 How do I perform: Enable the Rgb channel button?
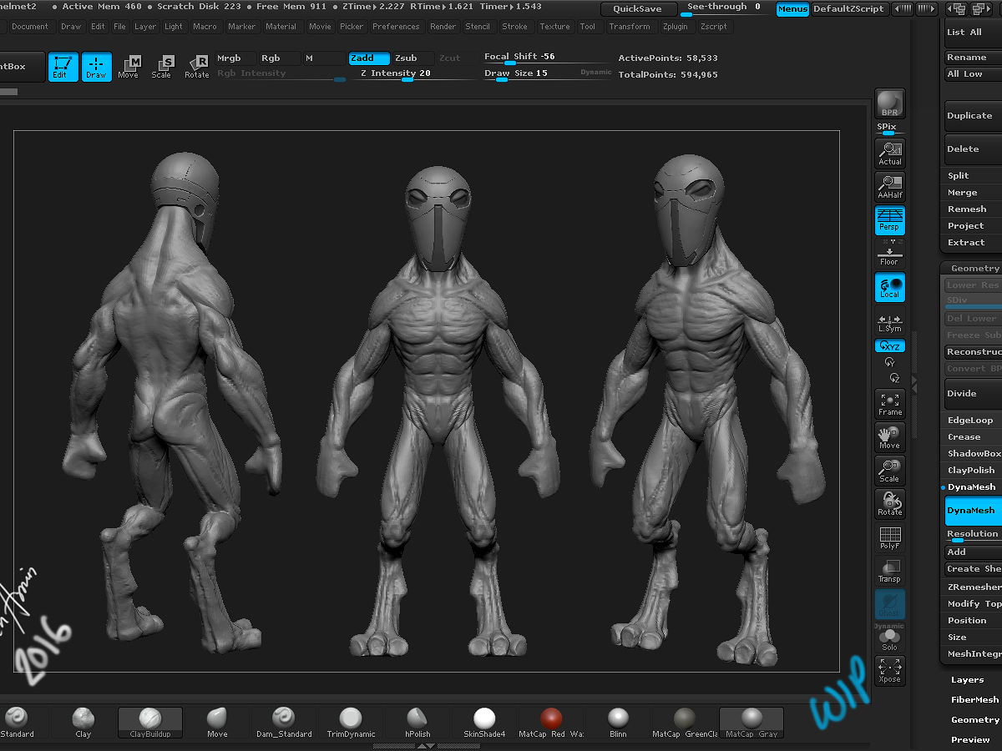280,58
